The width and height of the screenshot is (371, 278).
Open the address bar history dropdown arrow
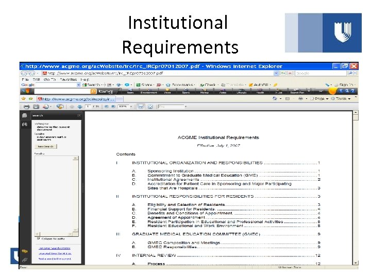(276, 73)
